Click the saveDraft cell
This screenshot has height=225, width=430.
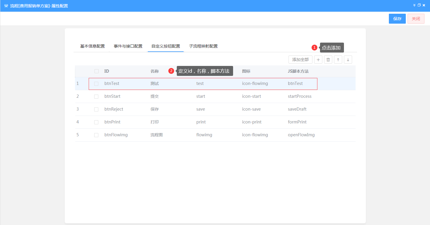coord(297,109)
